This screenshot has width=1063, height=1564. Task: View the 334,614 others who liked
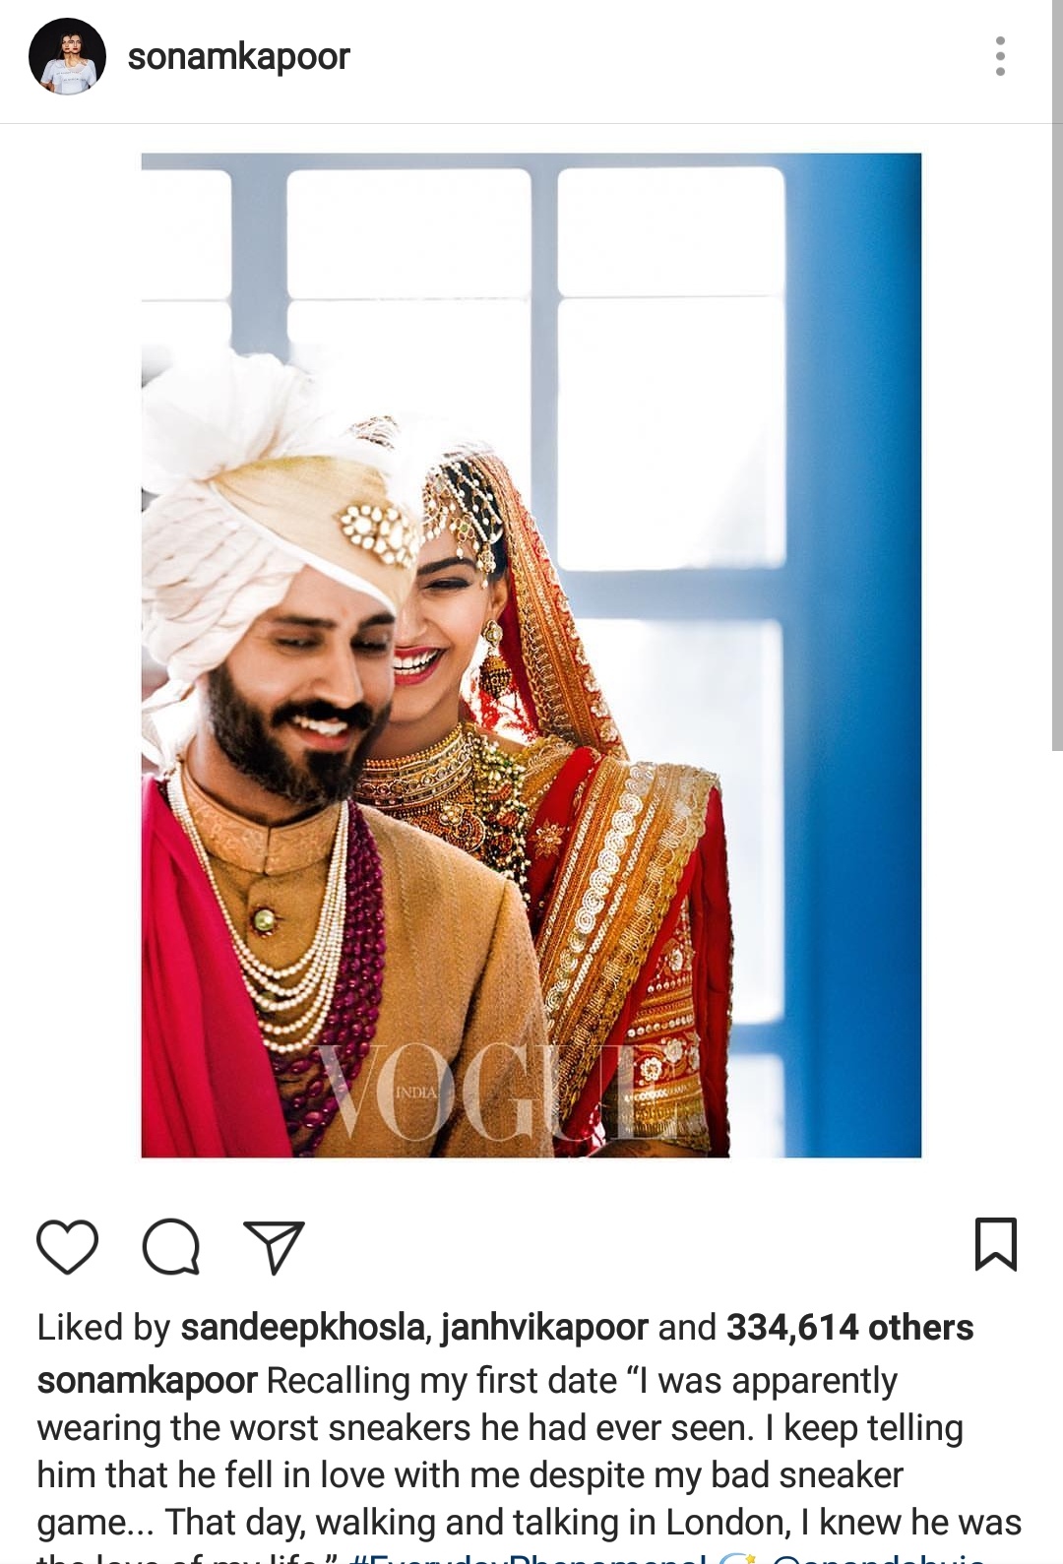(849, 1328)
